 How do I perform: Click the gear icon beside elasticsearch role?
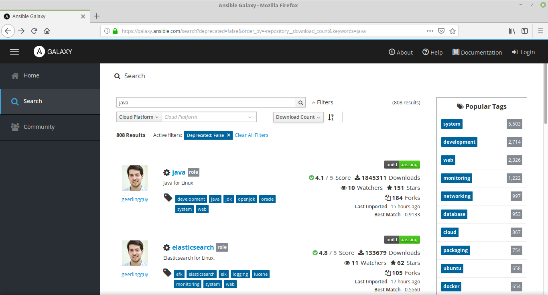pos(167,247)
